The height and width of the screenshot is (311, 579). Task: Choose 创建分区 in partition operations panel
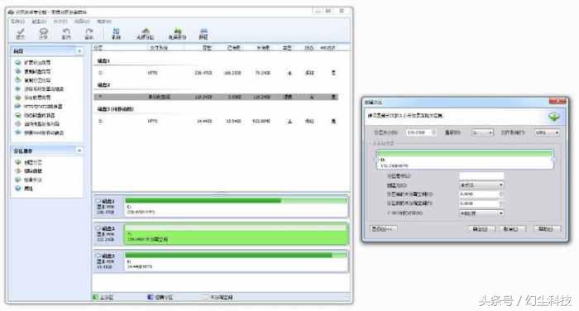pyautogui.click(x=29, y=162)
